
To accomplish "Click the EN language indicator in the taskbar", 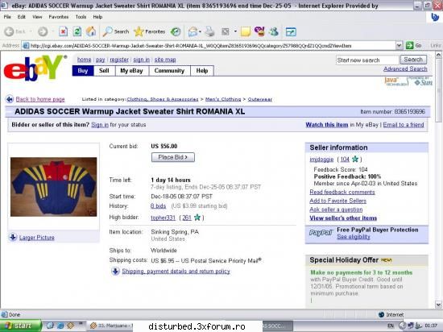I will click(x=391, y=326).
